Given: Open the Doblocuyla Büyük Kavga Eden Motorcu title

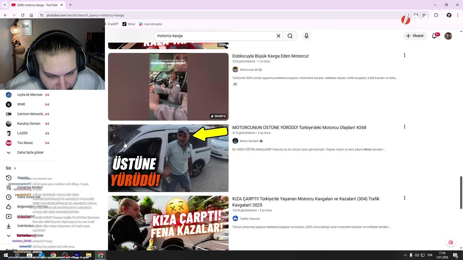Looking at the screenshot, I should (x=270, y=56).
